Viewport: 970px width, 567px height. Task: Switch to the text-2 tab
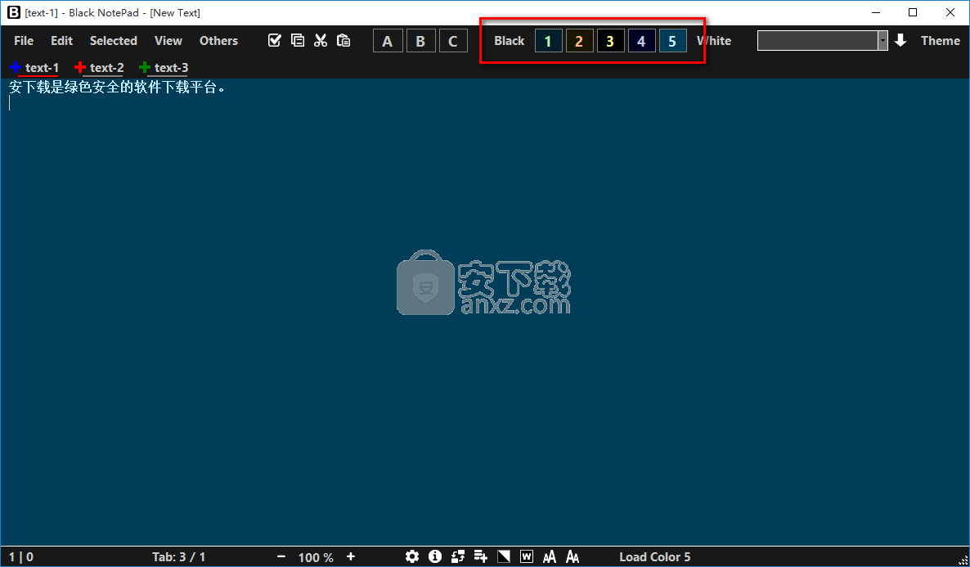click(106, 67)
